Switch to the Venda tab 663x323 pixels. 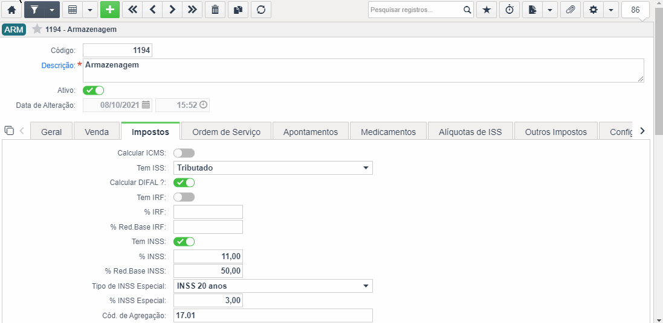97,131
